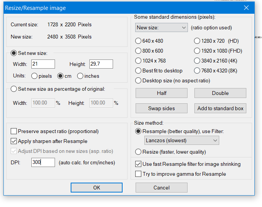Image resolution: width=262 pixels, height=207 pixels.
Task: Choose Resize (faster, lower quality) method
Action: click(x=139, y=152)
